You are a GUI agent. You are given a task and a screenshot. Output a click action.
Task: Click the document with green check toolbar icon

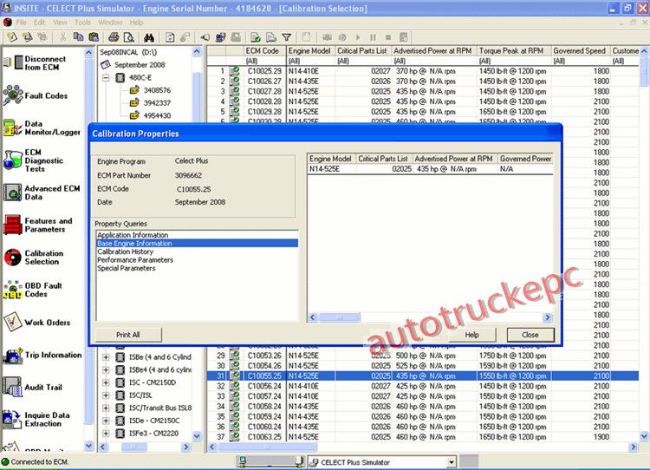[x=256, y=37]
